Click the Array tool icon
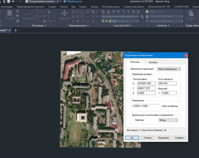Screen dimensions: 199x158 88,12
